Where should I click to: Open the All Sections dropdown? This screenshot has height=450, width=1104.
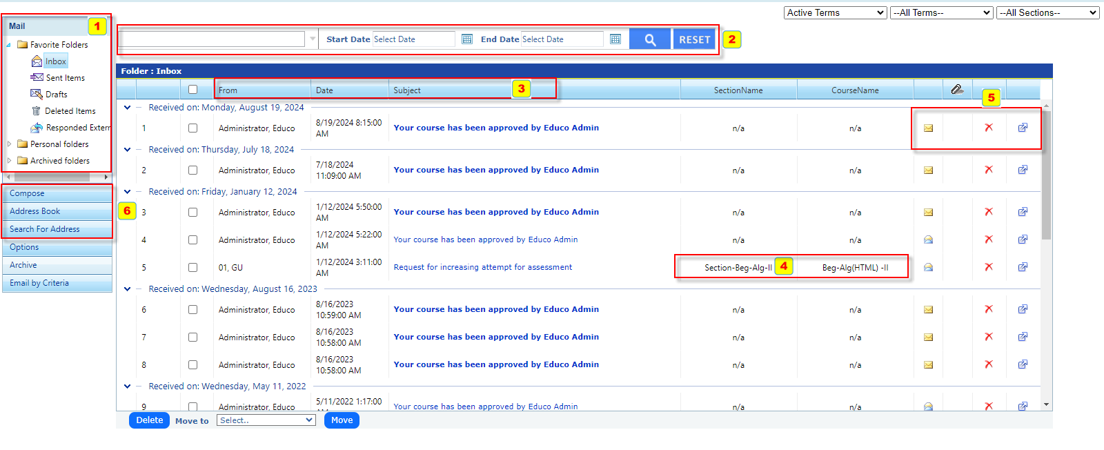[1047, 12]
